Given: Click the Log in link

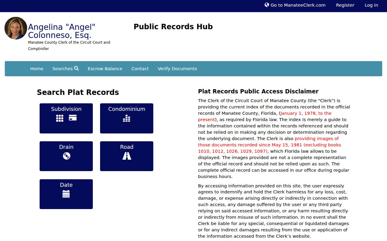Looking at the screenshot, I should pos(371,5).
